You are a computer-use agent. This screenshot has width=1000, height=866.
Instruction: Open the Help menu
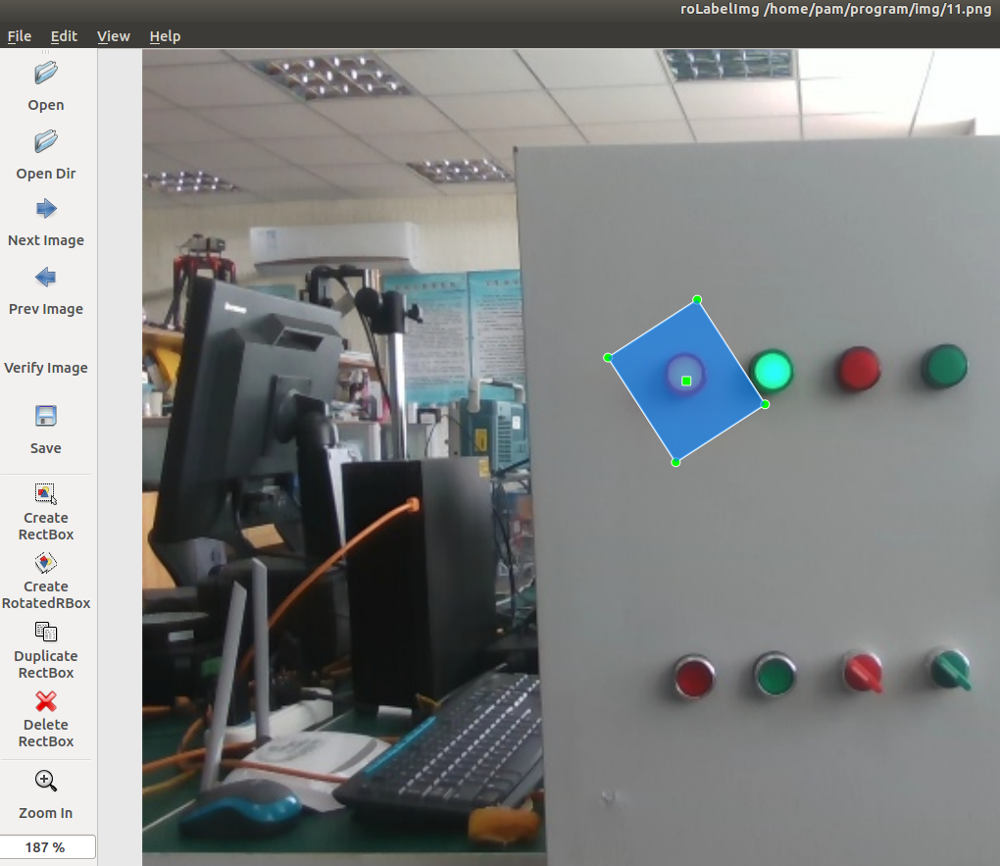pyautogui.click(x=165, y=36)
